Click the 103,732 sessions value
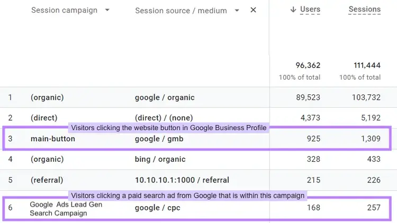This screenshot has width=397, height=223. [366, 98]
